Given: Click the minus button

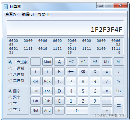Looking at the screenshot, I should coord(107,101).
